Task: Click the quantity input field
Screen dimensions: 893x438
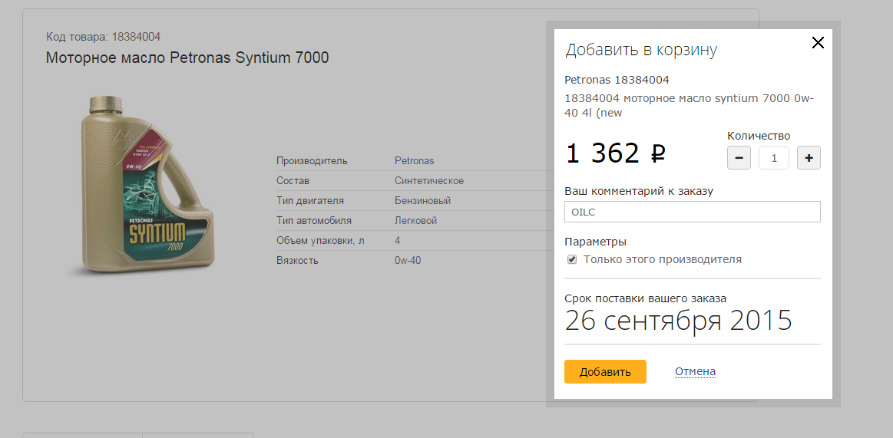Action: (x=773, y=157)
